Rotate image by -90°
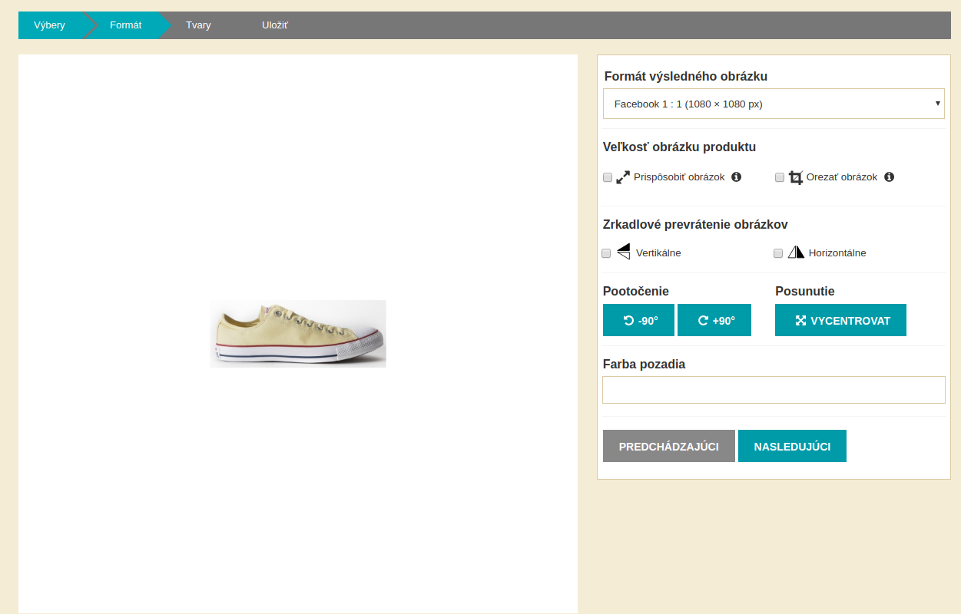The height and width of the screenshot is (614, 961). 639,320
